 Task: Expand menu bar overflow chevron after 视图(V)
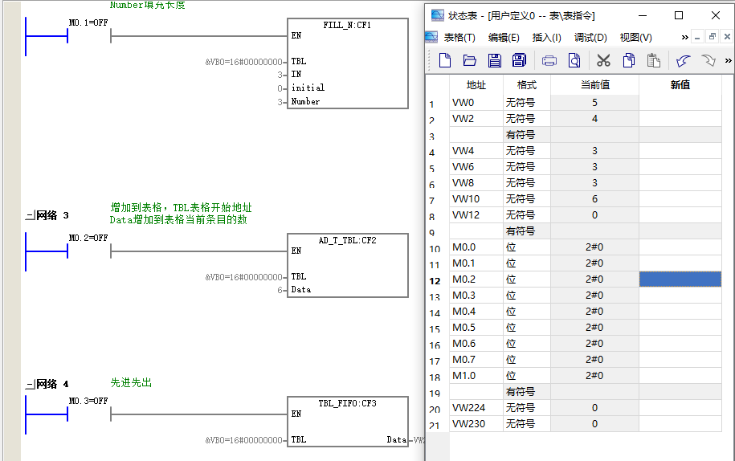click(685, 38)
